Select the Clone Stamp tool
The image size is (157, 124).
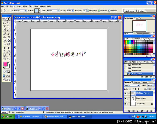coord(5,37)
